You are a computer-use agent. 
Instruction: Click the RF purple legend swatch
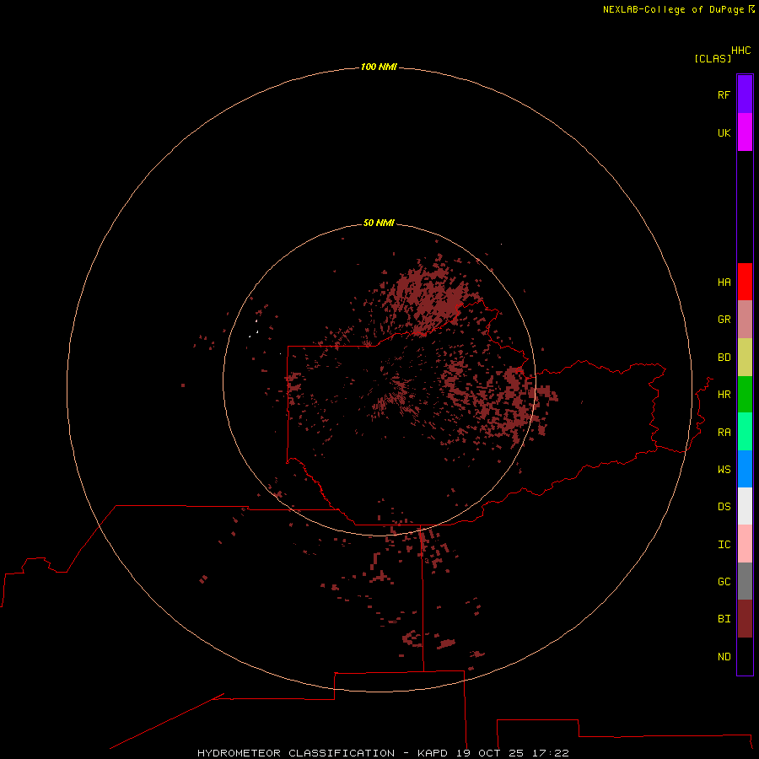pyautogui.click(x=745, y=94)
